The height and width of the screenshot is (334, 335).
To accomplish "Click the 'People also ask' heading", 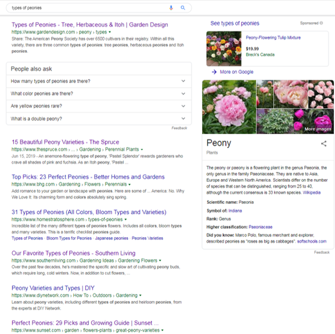I will tap(31, 69).
